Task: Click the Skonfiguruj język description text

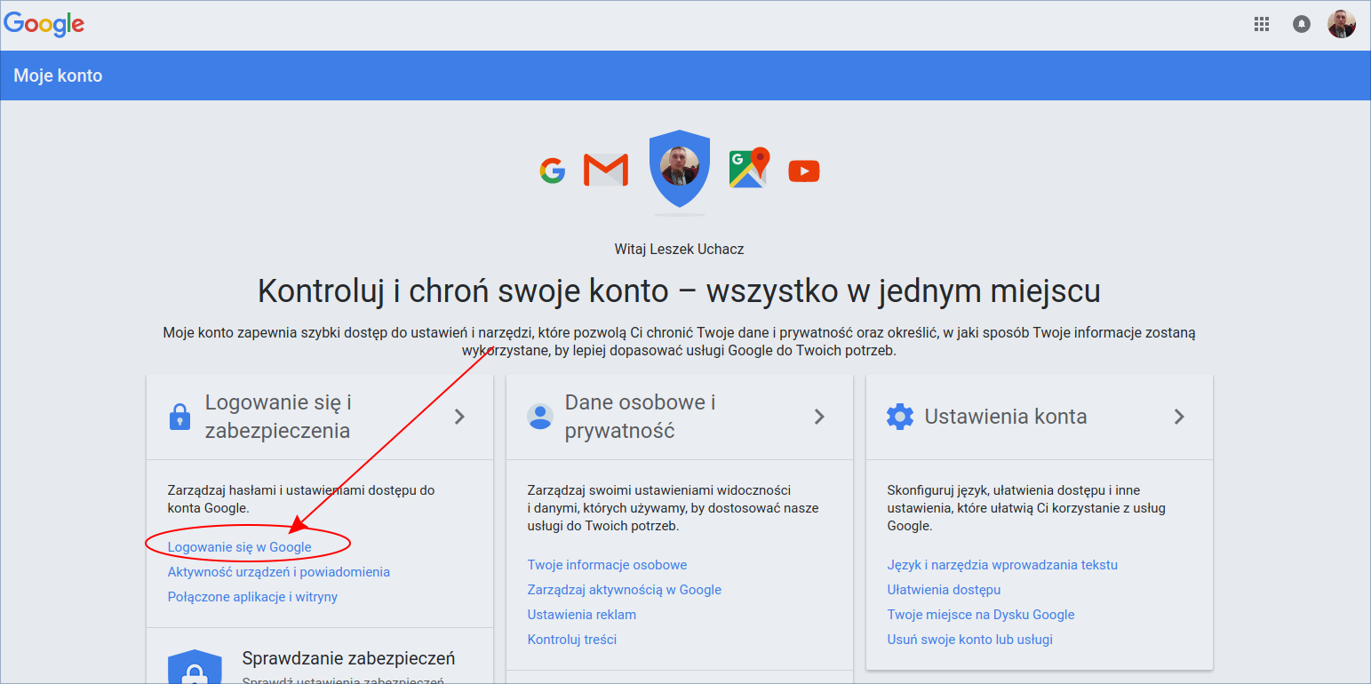Action: tap(1026, 508)
